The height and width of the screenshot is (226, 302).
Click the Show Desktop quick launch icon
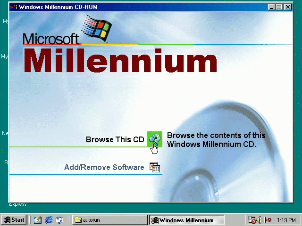tap(38, 220)
